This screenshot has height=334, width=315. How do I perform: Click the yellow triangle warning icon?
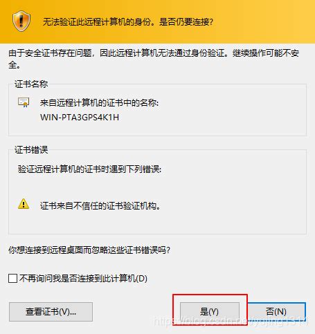click(x=24, y=204)
